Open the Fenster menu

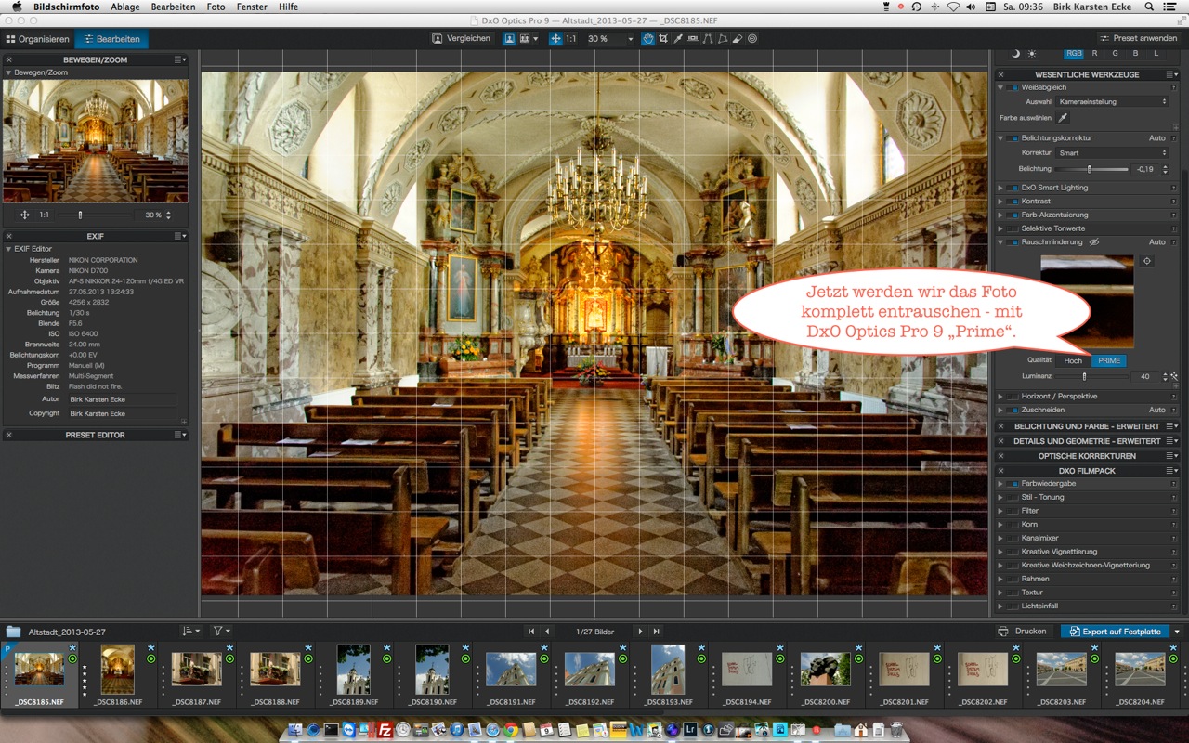click(252, 7)
